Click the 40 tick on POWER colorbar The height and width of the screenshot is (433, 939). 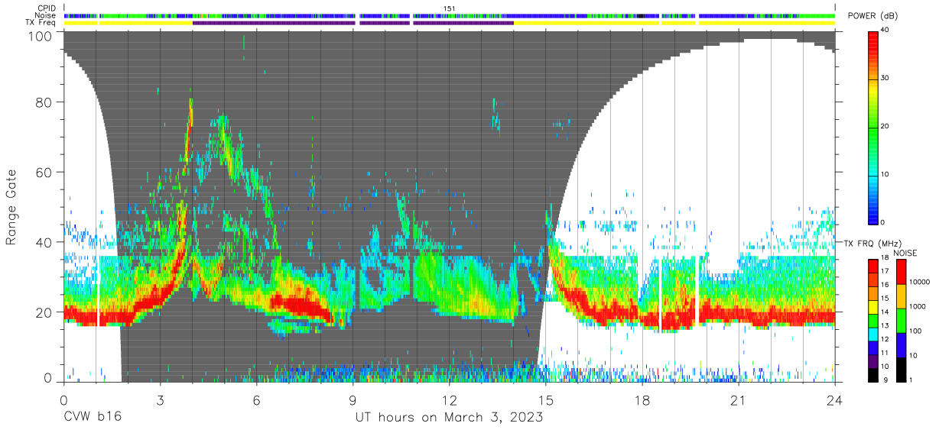[886, 31]
